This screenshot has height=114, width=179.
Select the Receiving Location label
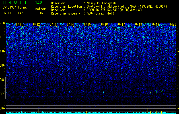coord(66,7)
